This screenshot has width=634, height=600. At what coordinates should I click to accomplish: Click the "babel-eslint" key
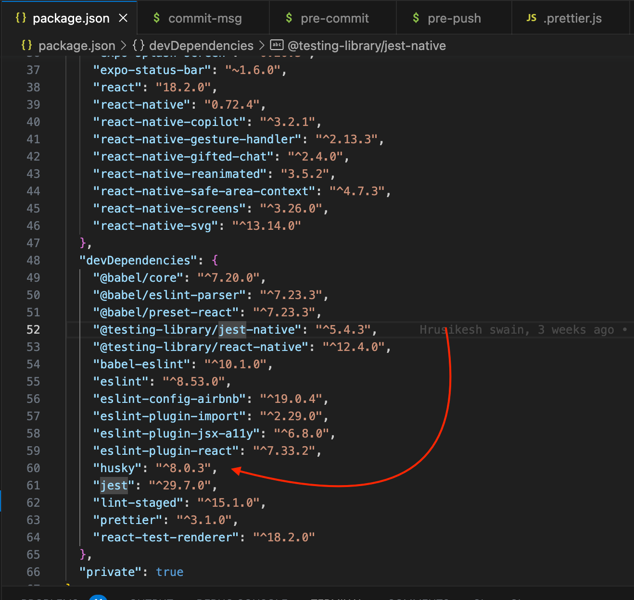[x=141, y=364]
